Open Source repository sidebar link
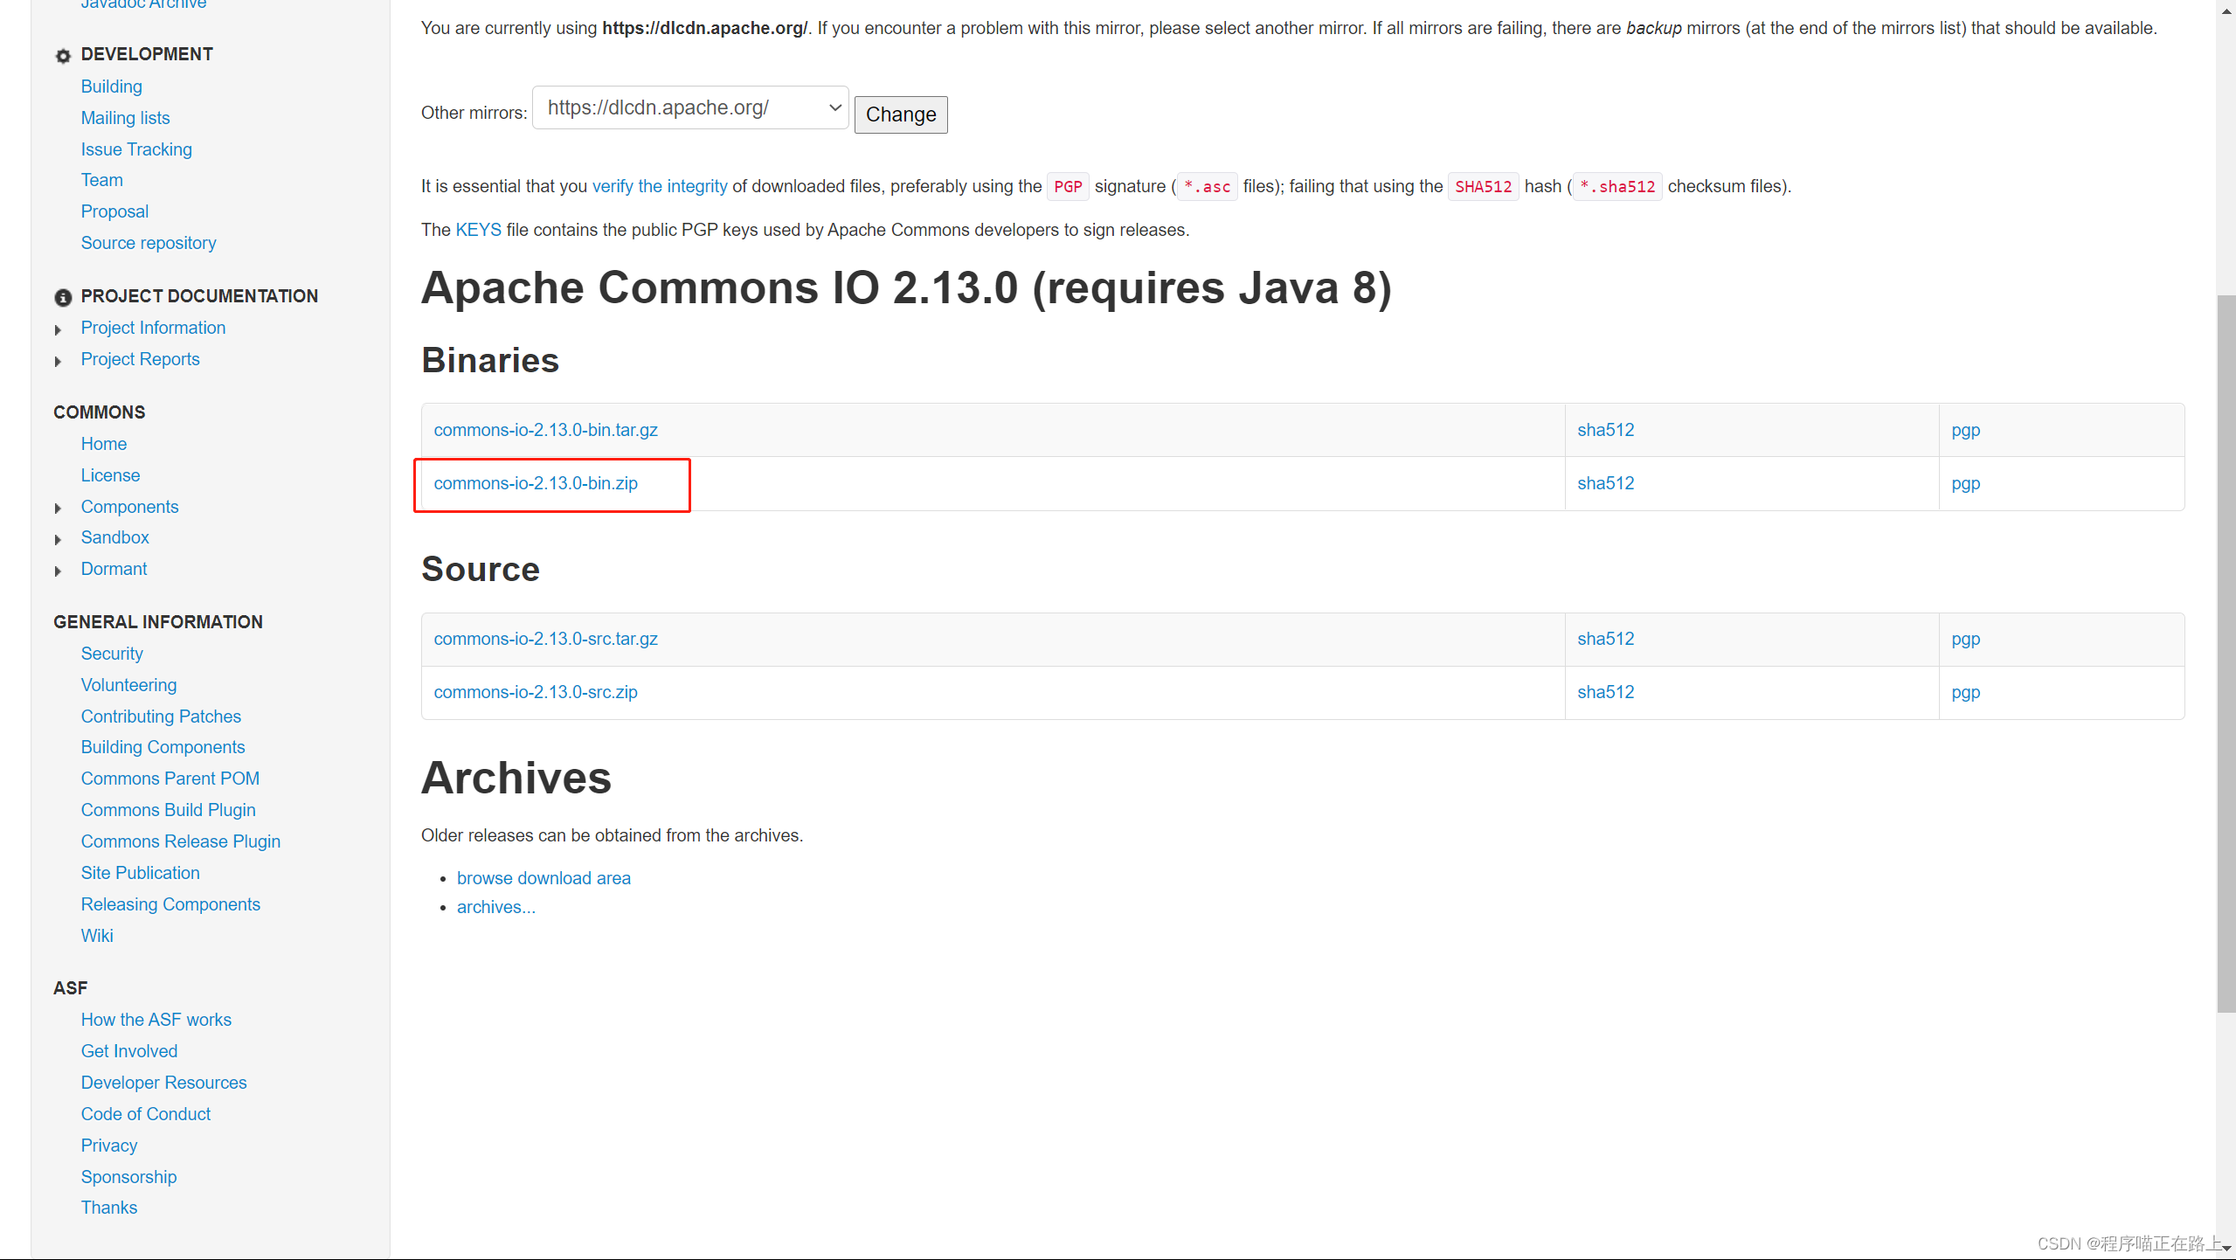The image size is (2236, 1260). click(x=149, y=243)
